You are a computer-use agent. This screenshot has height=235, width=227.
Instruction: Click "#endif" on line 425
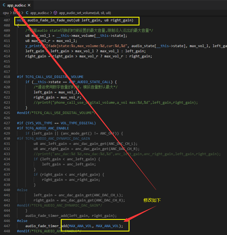click(x=23, y=113)
